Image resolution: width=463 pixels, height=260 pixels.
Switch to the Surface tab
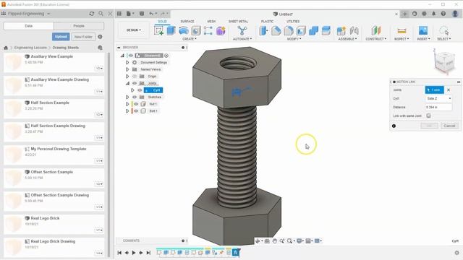click(x=187, y=21)
